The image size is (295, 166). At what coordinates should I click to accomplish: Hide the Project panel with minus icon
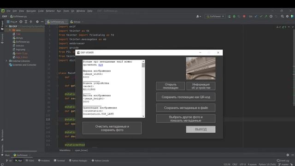[42, 22]
